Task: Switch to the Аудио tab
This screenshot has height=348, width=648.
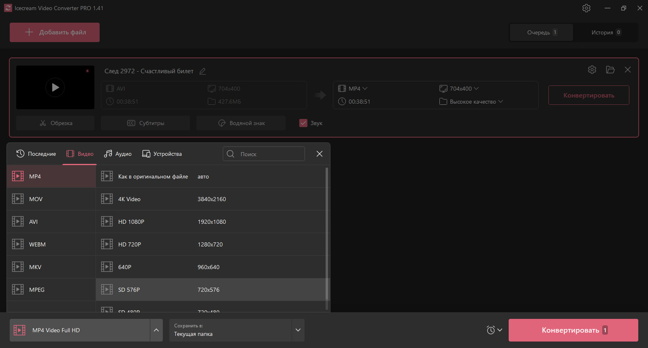Action: 118,154
